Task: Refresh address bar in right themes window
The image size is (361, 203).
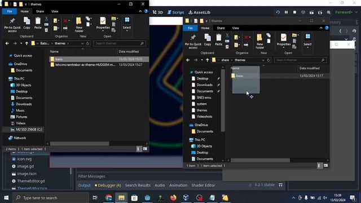Action: [268, 60]
